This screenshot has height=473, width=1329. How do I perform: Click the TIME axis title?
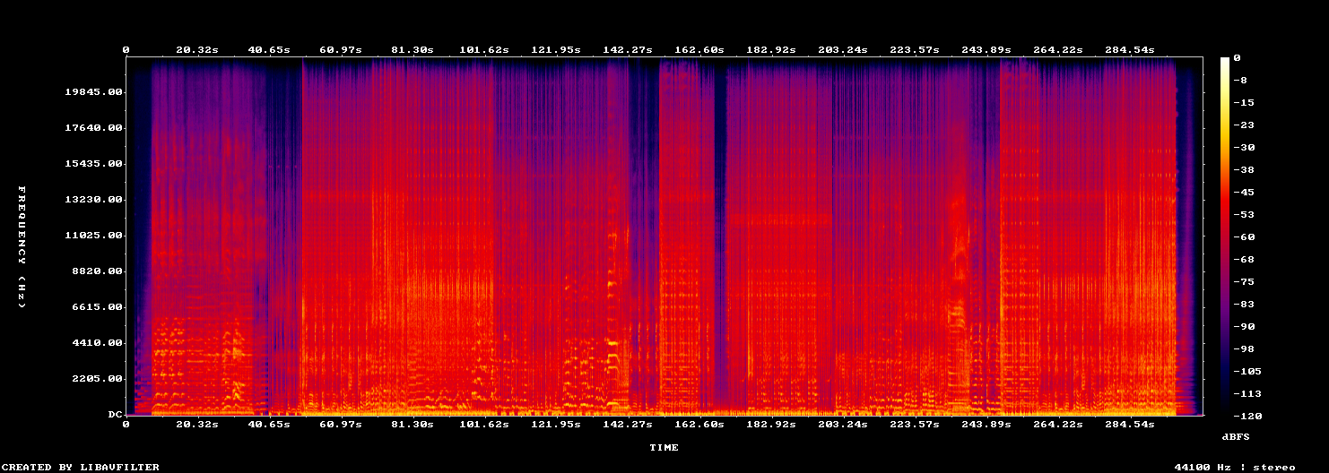(664, 447)
